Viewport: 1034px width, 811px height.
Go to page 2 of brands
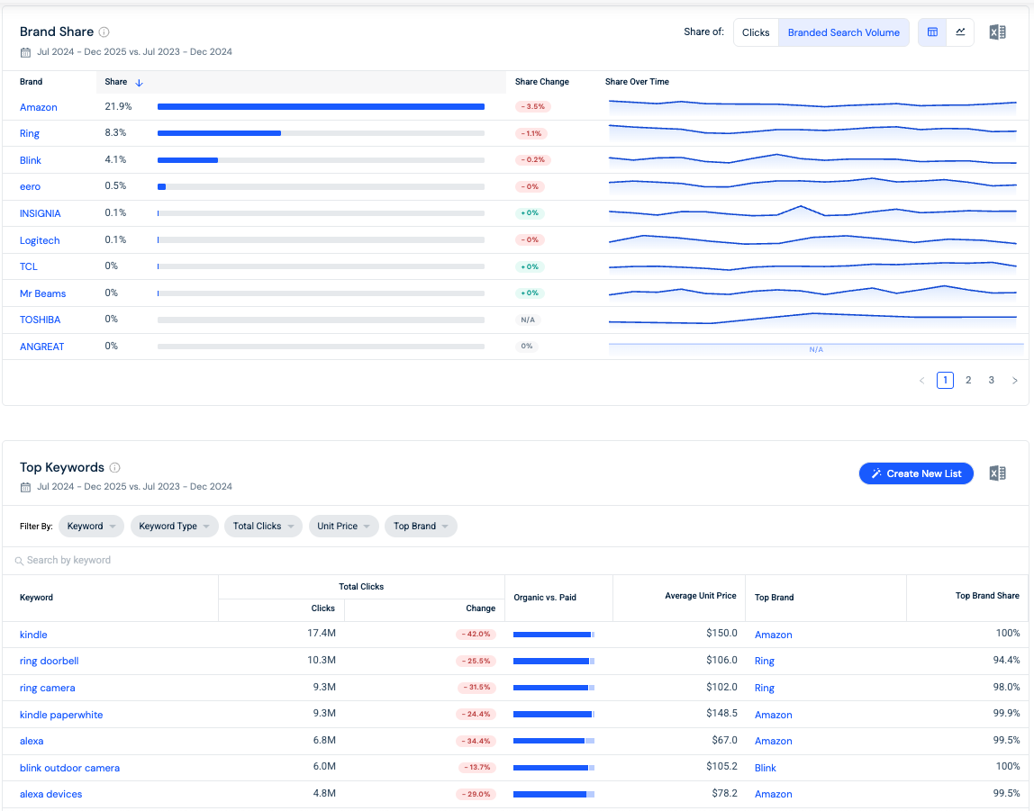click(x=968, y=380)
